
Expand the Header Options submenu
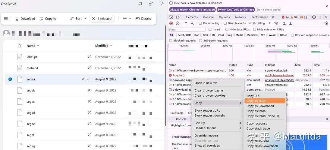[218, 128]
